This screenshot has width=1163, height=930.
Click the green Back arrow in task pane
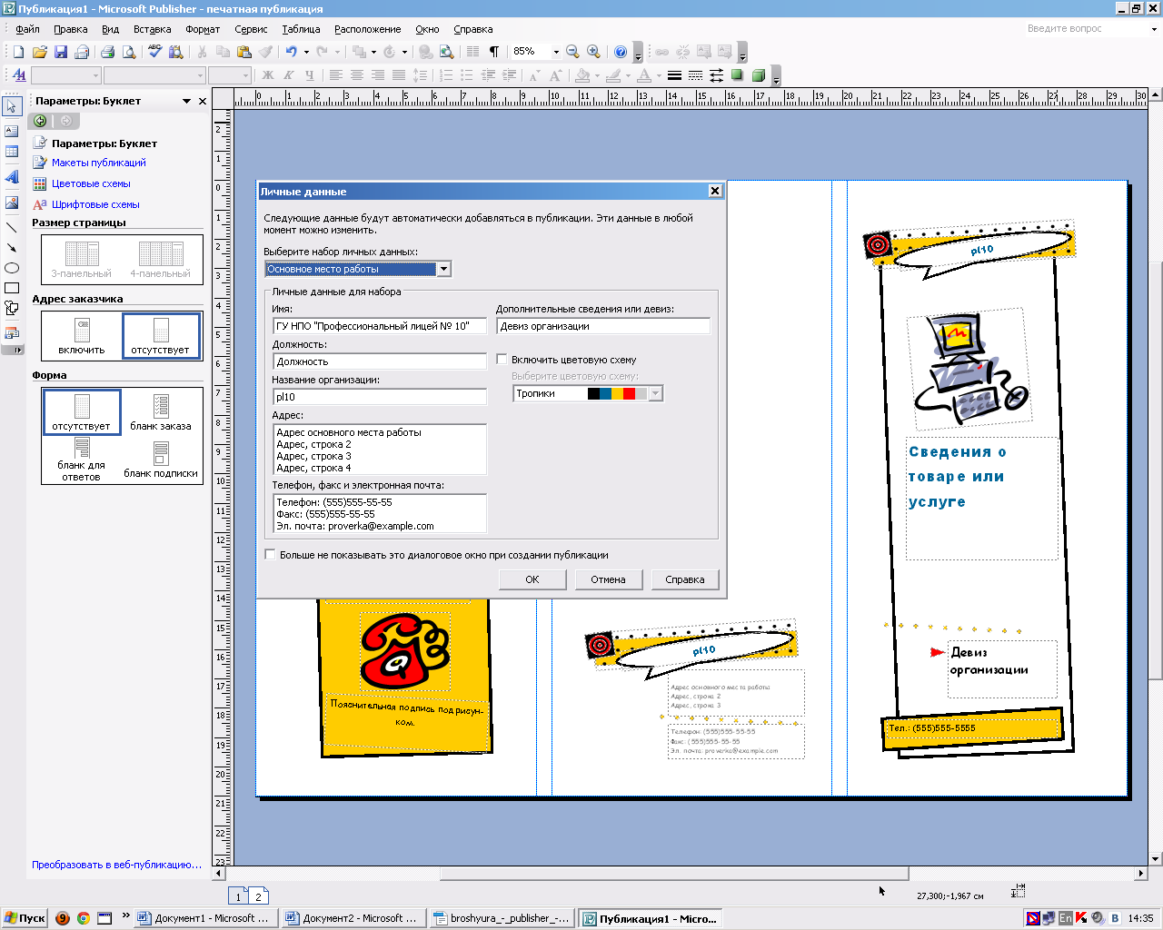coord(40,121)
